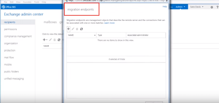Viewport: 219px width, 103px height.
Task: Sort by the NAME column in endpoints table
Action: (82, 35)
